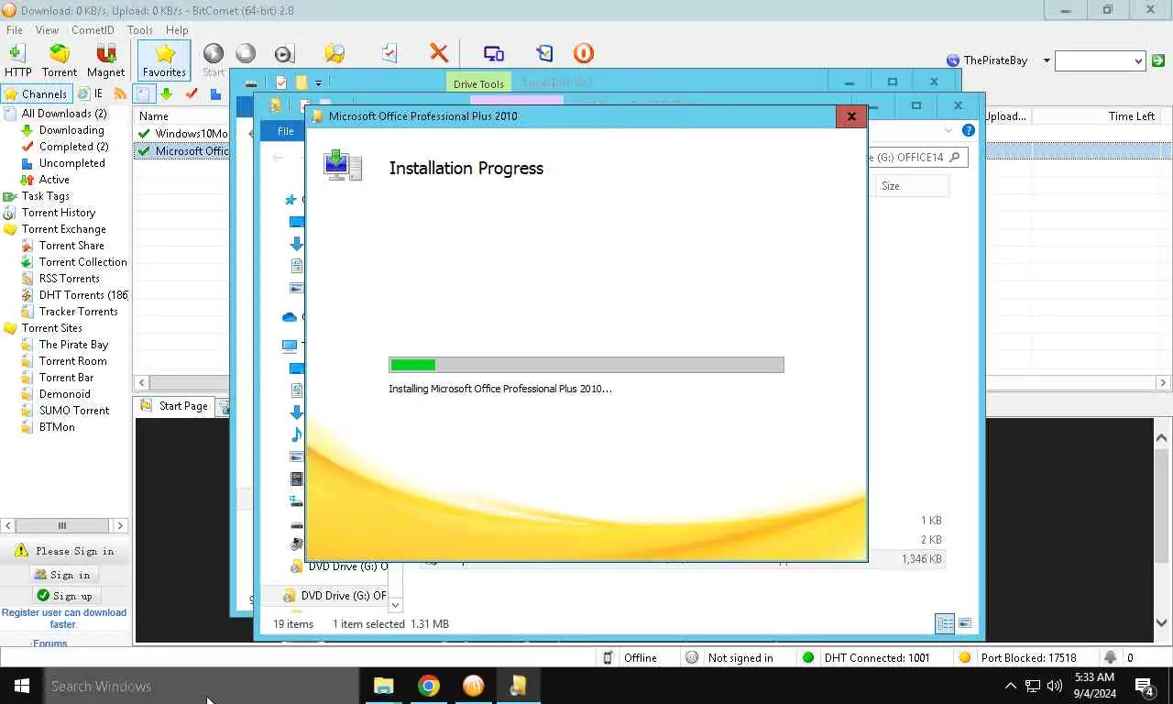Click the Size column header in Explorer

point(911,186)
